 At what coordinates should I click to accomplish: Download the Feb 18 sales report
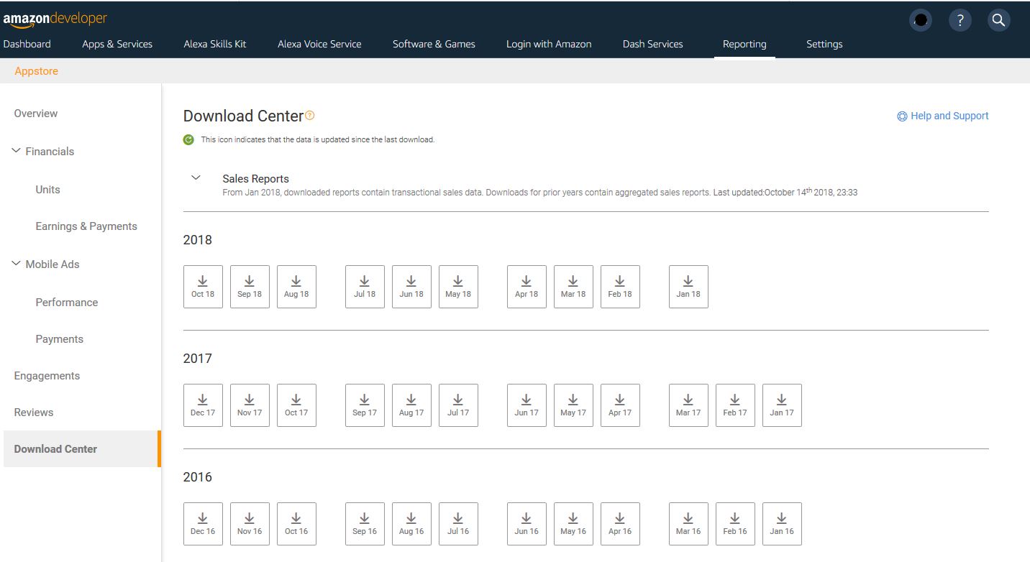tap(620, 287)
